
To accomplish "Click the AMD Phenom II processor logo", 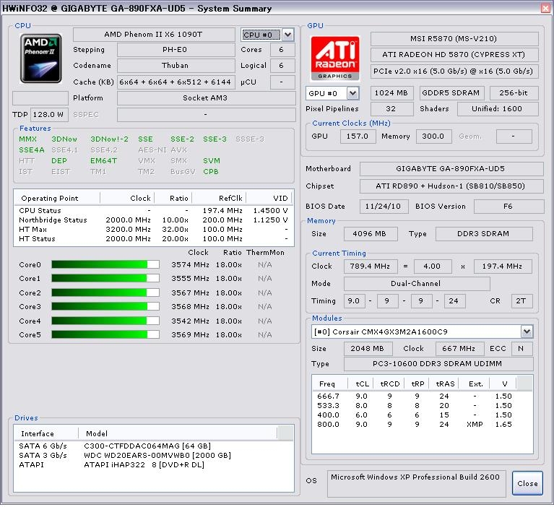I will [x=41, y=58].
